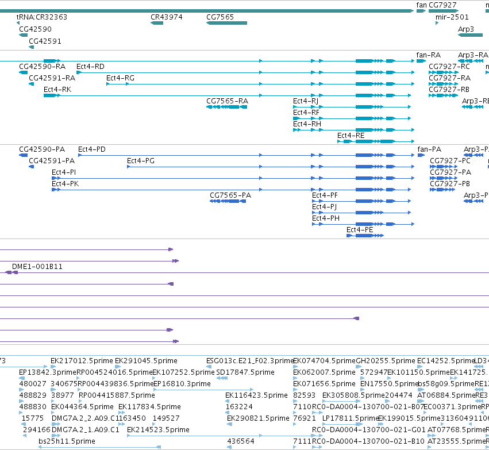Select the Ect4-RF transcript label
Screen dimensions: 489x450
(306, 113)
